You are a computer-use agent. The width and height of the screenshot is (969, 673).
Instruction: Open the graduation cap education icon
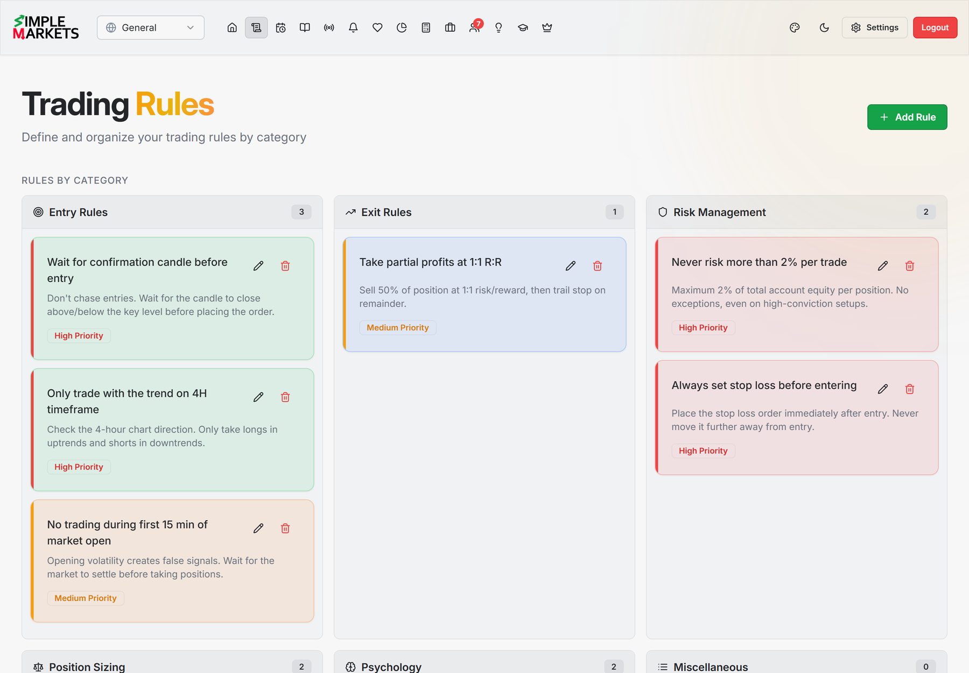pos(523,27)
